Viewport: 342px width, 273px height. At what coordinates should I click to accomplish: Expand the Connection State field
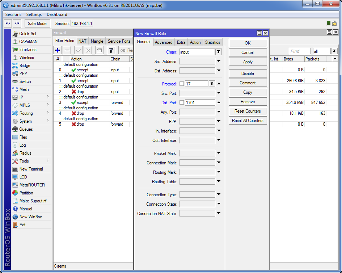[219, 204]
